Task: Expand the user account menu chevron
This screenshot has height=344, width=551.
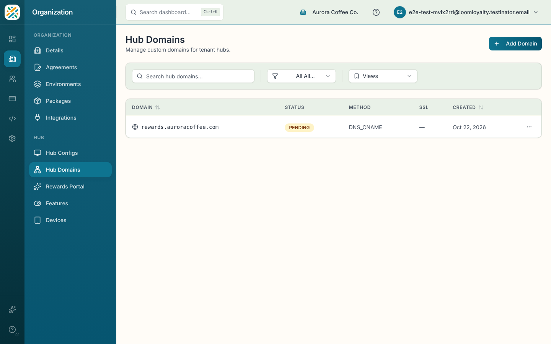Action: pyautogui.click(x=536, y=12)
